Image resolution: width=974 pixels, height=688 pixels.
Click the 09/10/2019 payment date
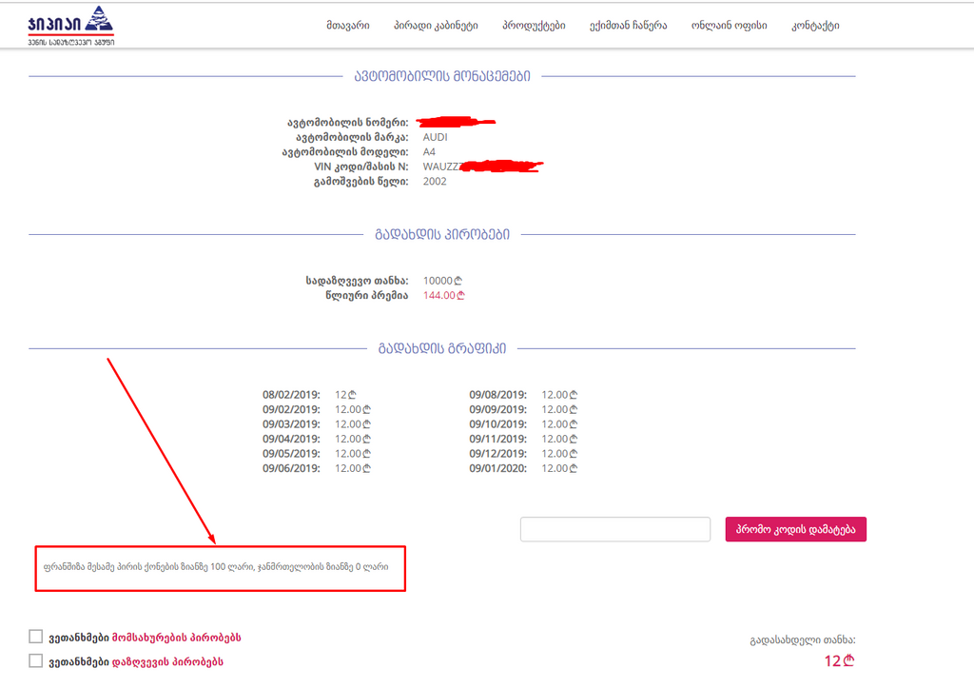(x=498, y=424)
